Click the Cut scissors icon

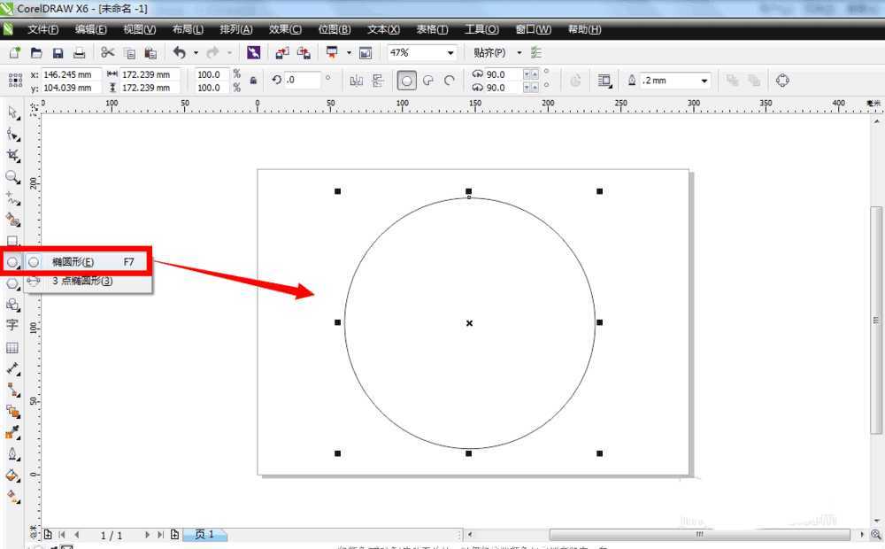pyautogui.click(x=107, y=53)
